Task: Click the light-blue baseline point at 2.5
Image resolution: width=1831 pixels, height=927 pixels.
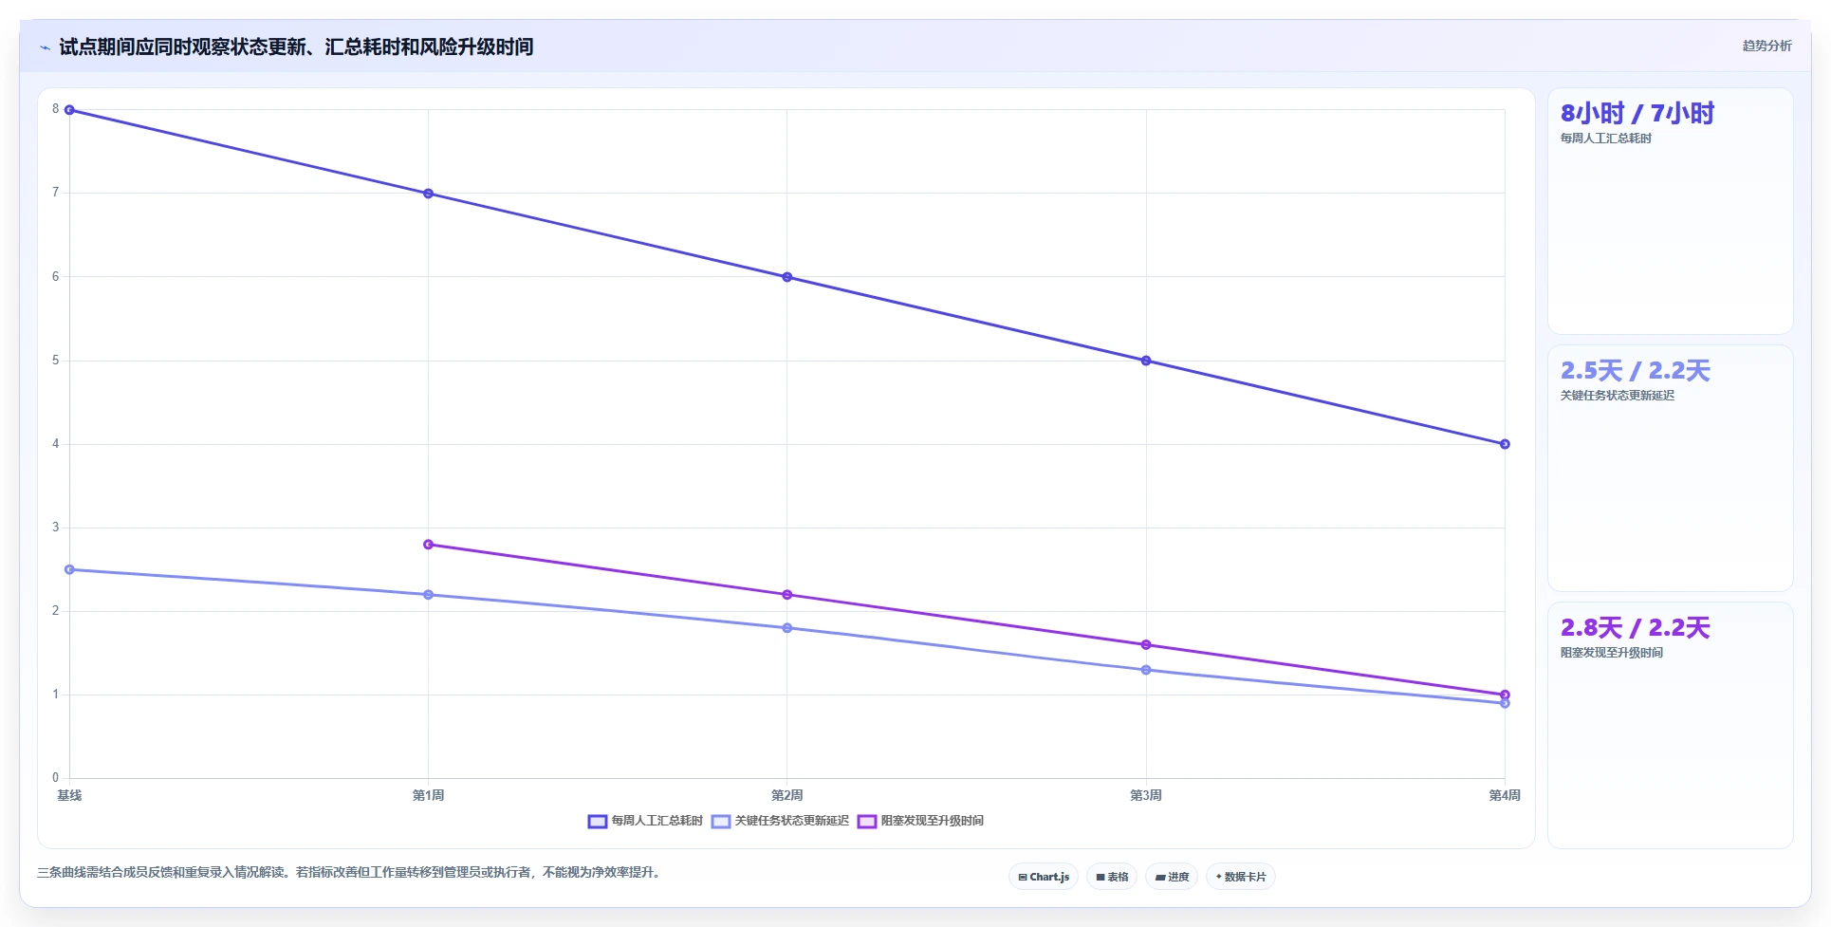Action: [69, 569]
